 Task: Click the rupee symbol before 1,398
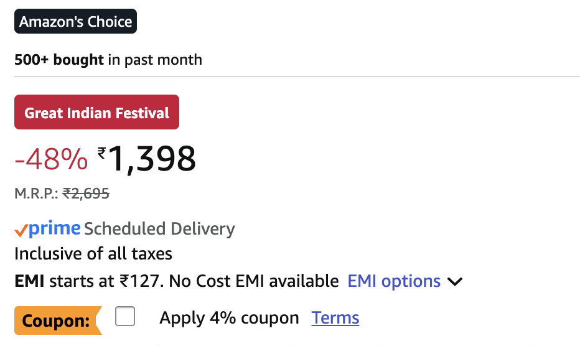[x=102, y=151]
